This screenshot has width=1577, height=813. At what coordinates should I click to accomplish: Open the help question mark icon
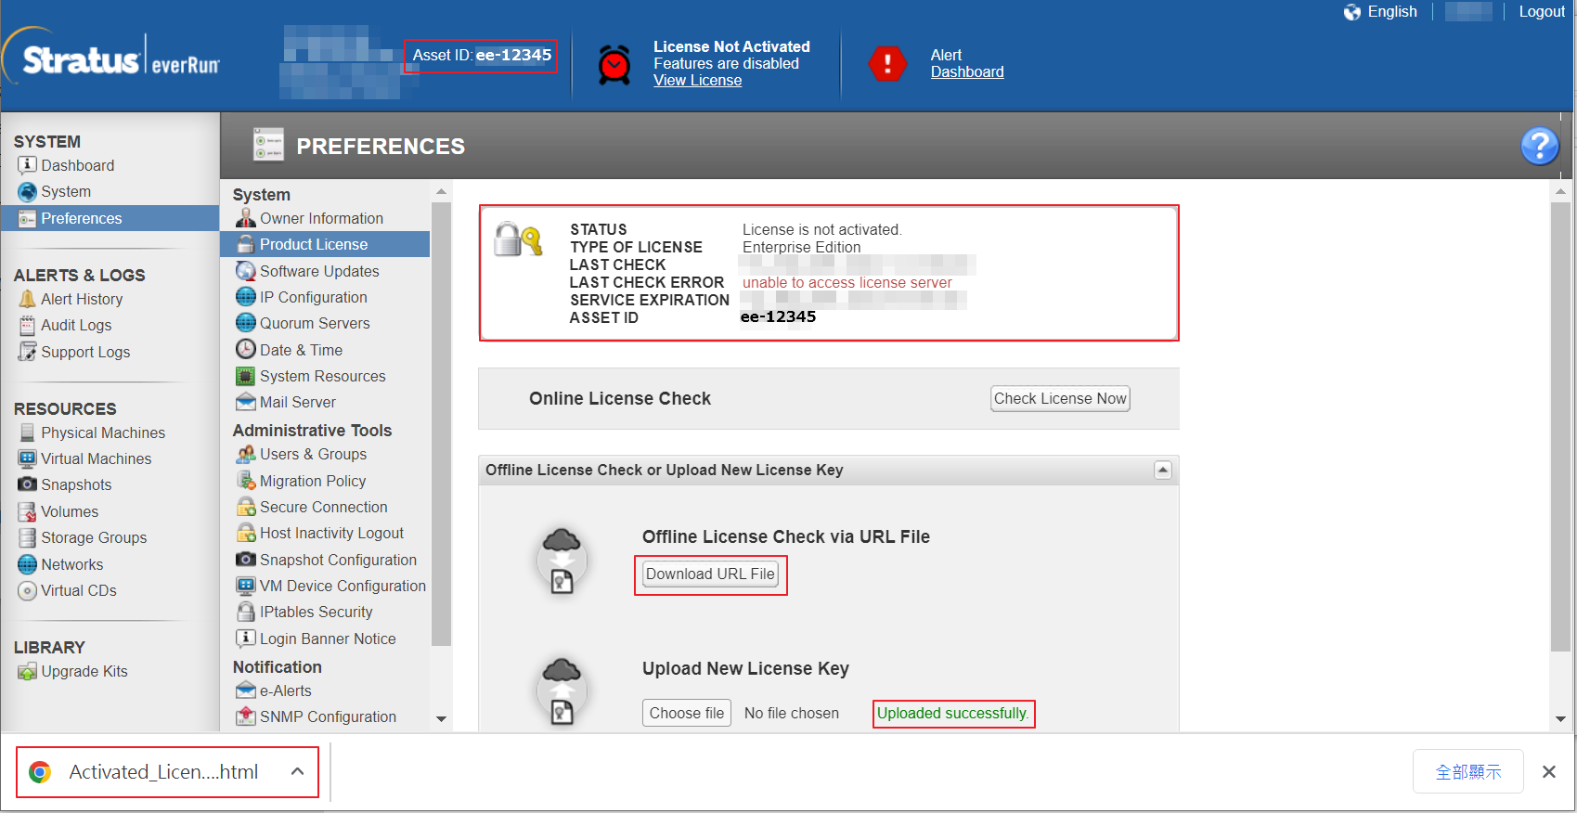(x=1539, y=146)
